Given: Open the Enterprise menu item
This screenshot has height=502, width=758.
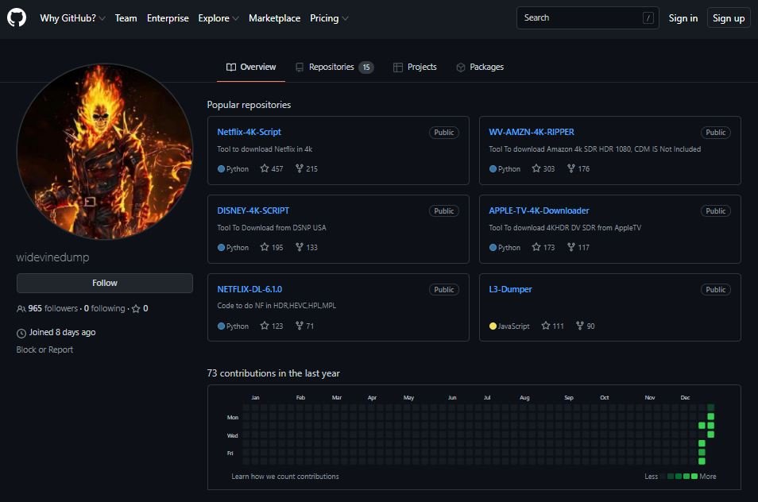Looking at the screenshot, I should point(168,18).
